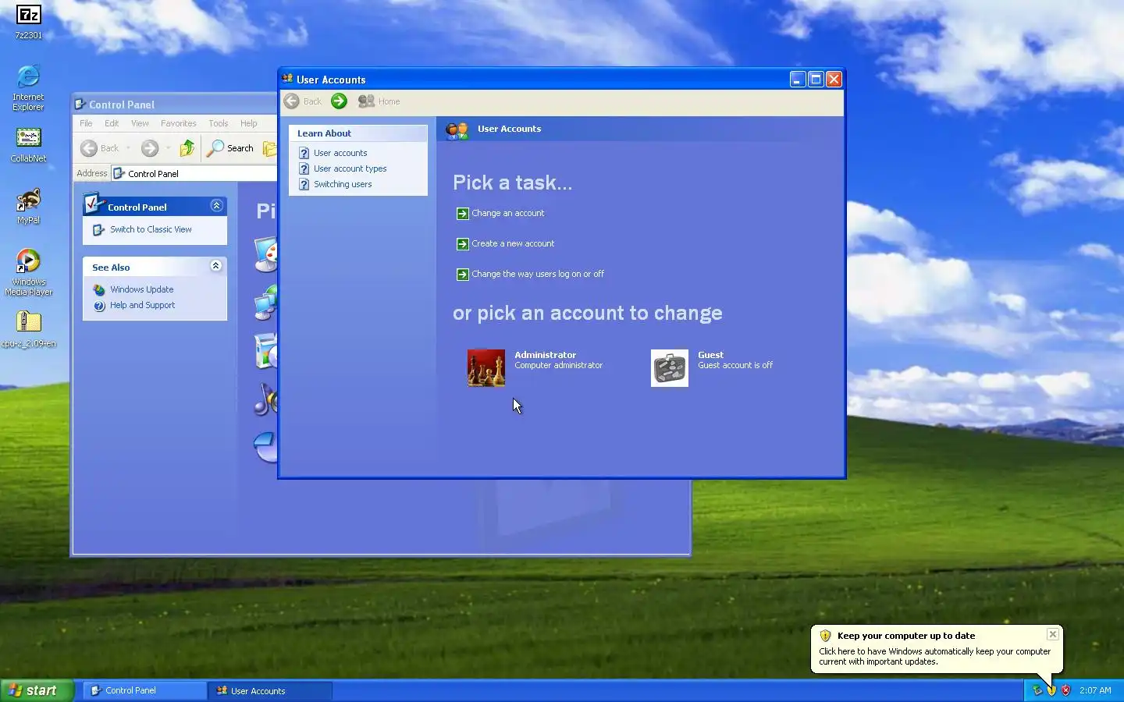Open the 'Switching users' help topic
The height and width of the screenshot is (702, 1124).
click(343, 184)
